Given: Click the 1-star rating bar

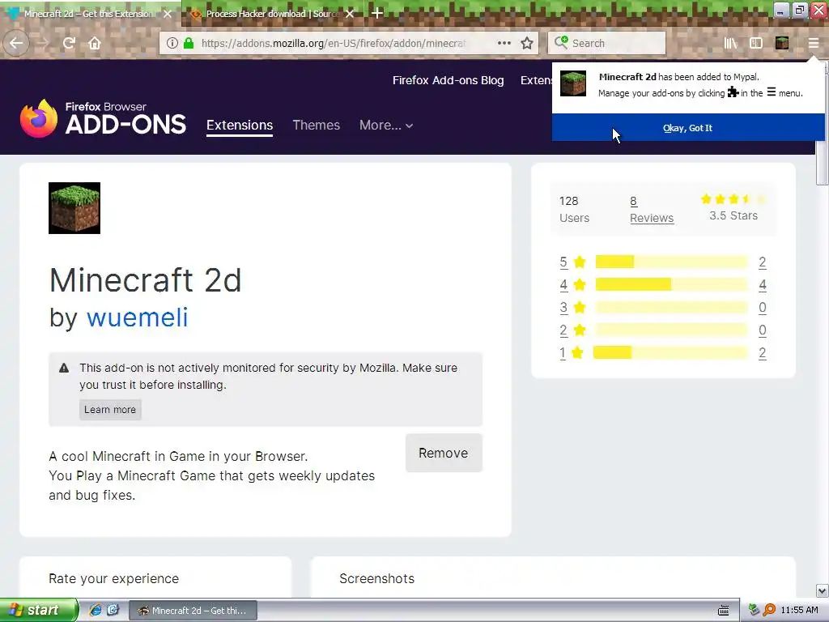Looking at the screenshot, I should tap(670, 353).
